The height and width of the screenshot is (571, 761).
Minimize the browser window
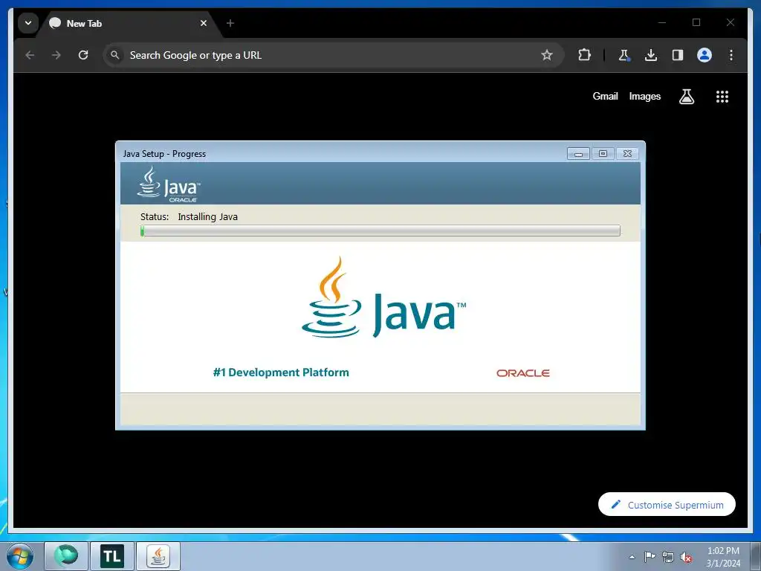(662, 22)
